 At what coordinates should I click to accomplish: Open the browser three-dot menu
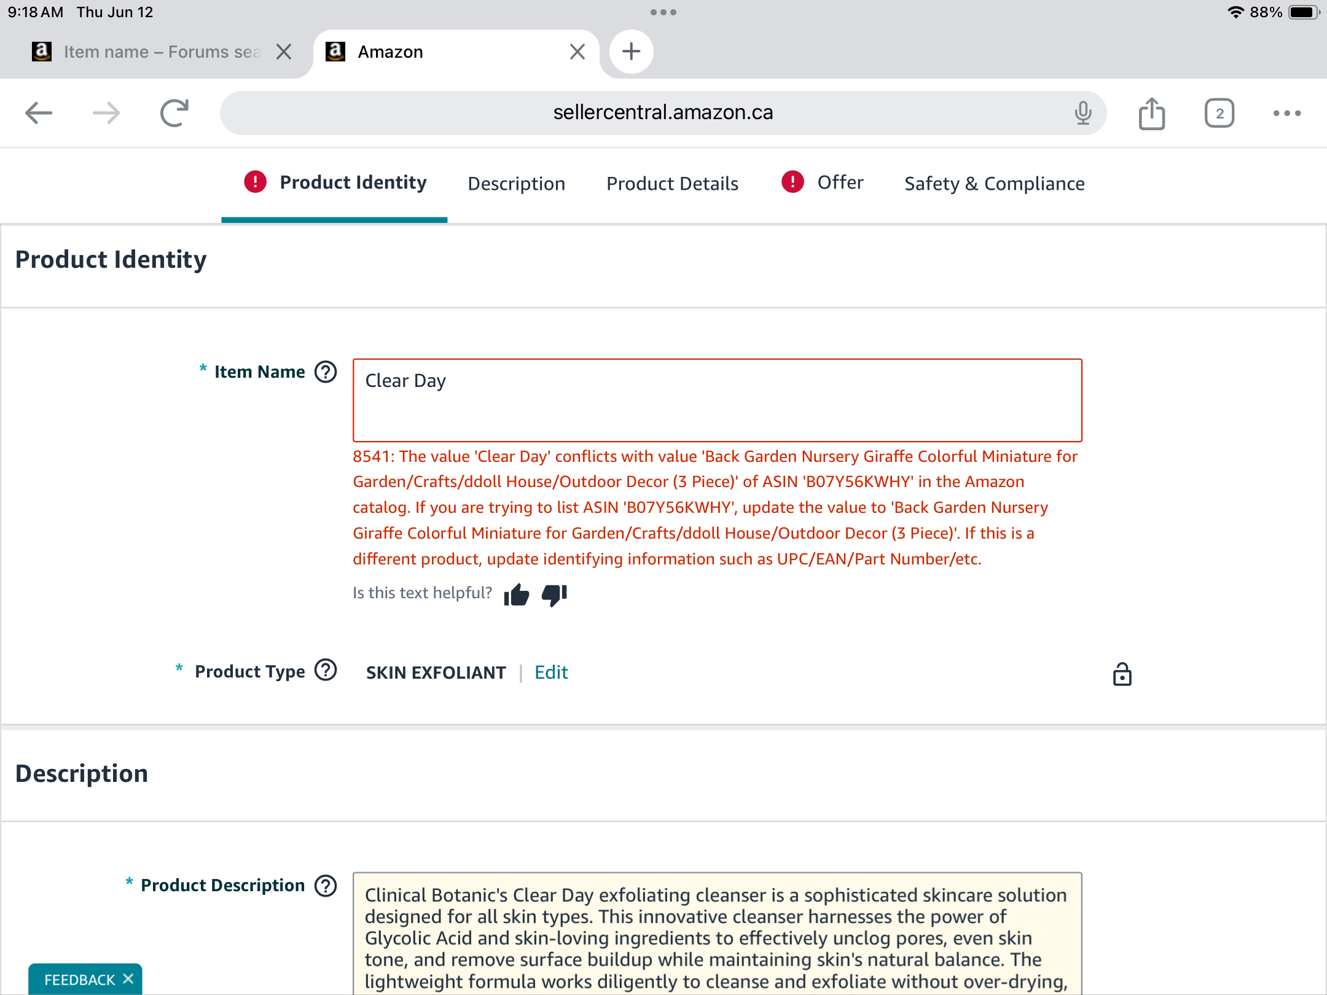click(x=1287, y=113)
